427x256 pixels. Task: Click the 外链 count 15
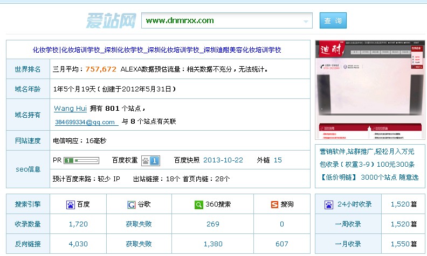pos(278,160)
